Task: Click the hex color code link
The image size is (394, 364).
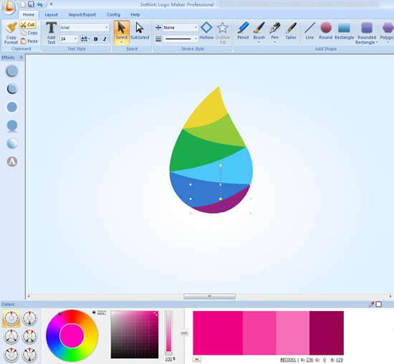Action: tap(288, 360)
